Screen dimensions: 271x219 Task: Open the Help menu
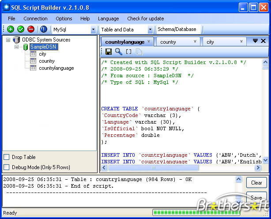tap(85, 19)
